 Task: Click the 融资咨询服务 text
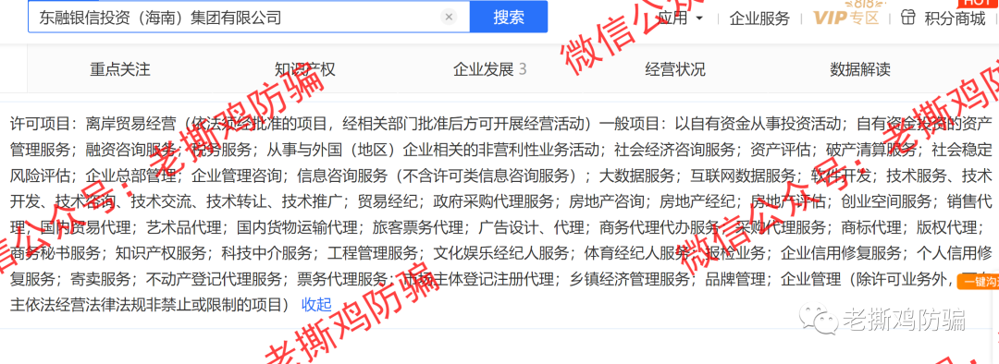click(131, 150)
